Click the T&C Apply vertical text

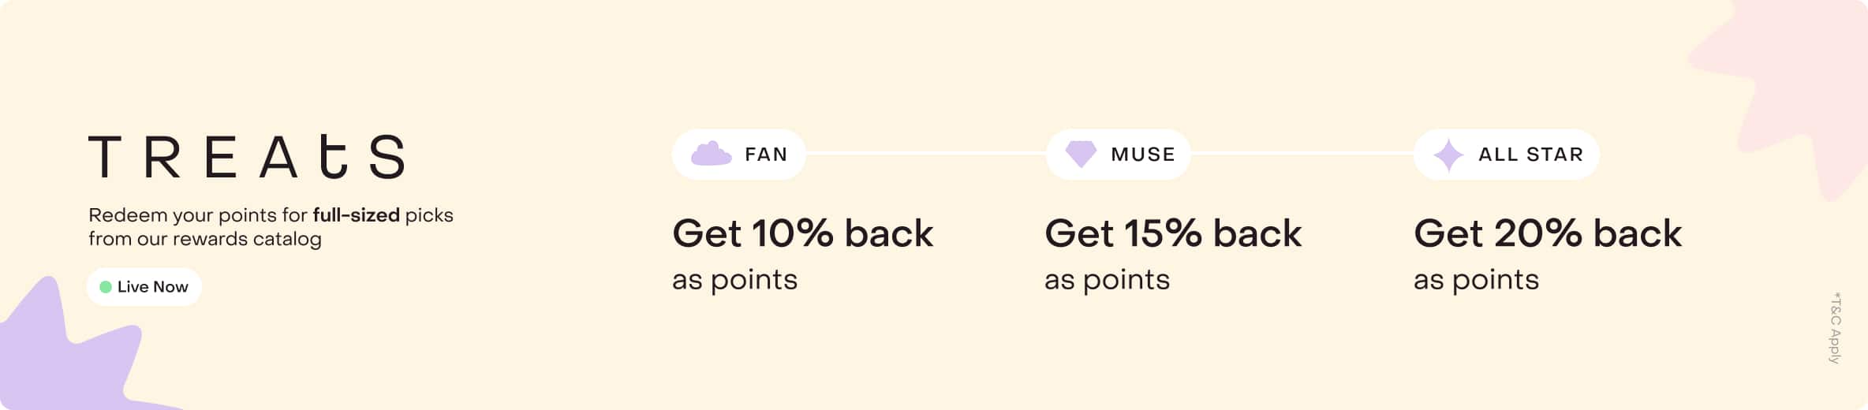click(1836, 327)
